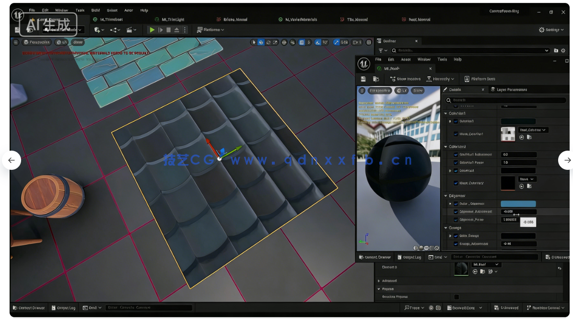573x320 pixels.
Task: Switch to the Roof_Normal tab
Action: [420, 20]
